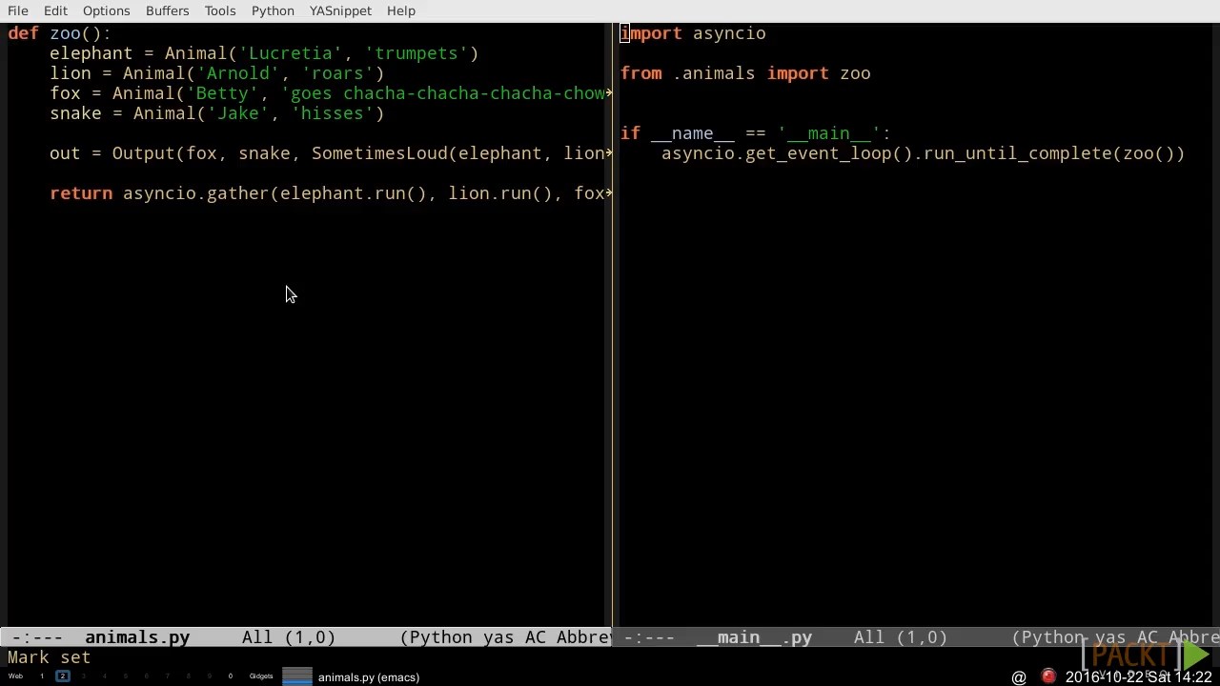Click the 'goes chacha-chacha-chacha-chow' string

click(x=443, y=93)
